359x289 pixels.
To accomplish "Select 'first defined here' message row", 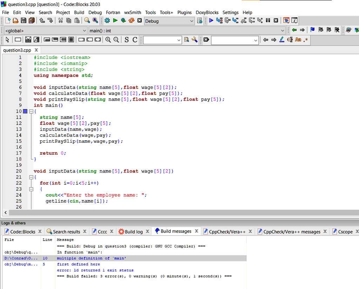I will [x=124, y=264].
